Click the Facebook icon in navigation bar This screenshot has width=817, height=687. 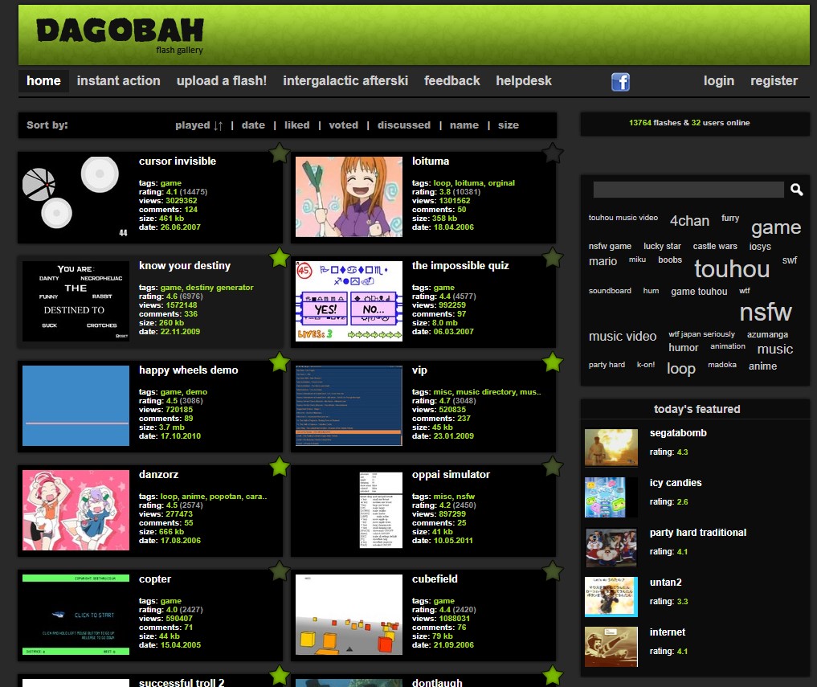(619, 81)
